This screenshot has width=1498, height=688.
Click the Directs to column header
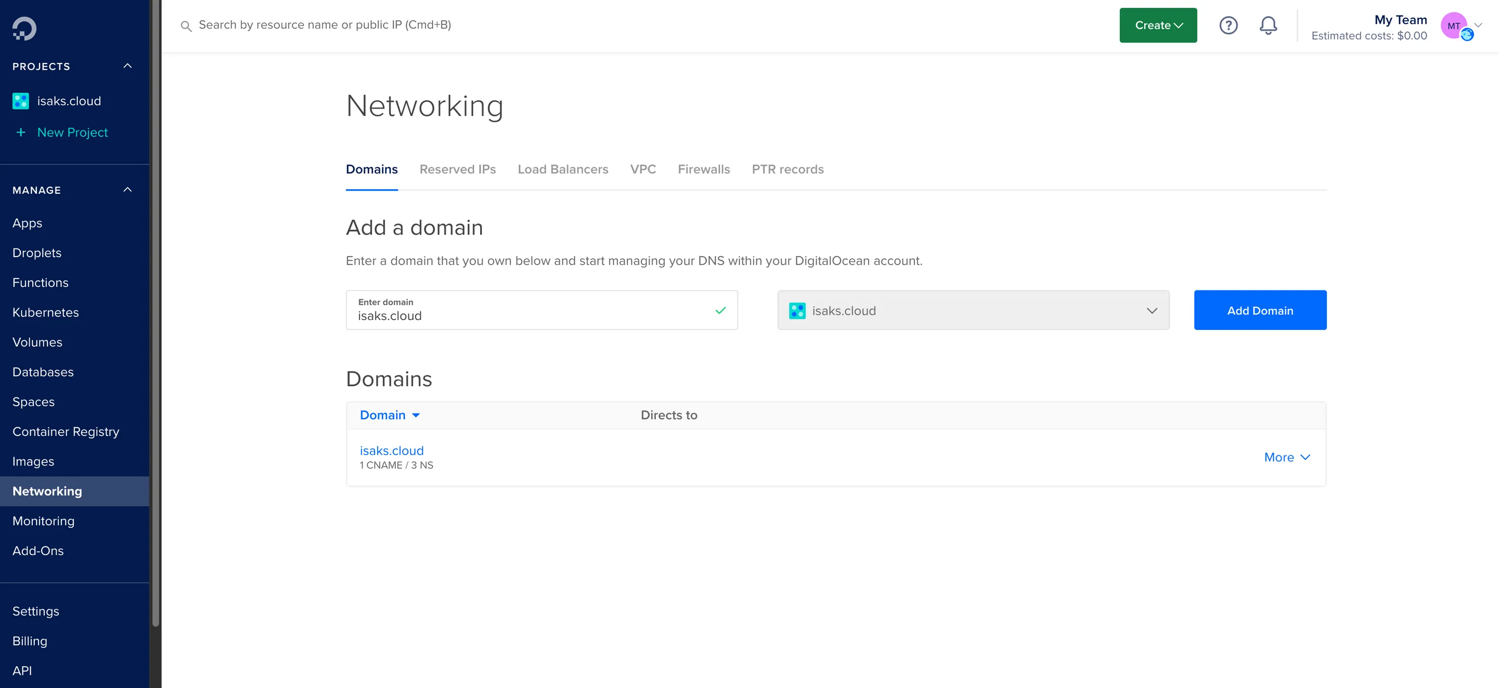pyautogui.click(x=669, y=416)
